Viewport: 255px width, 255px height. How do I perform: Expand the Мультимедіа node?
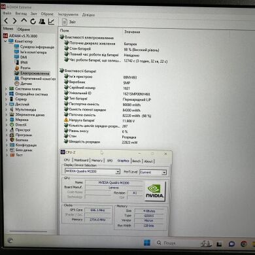coord(6,109)
